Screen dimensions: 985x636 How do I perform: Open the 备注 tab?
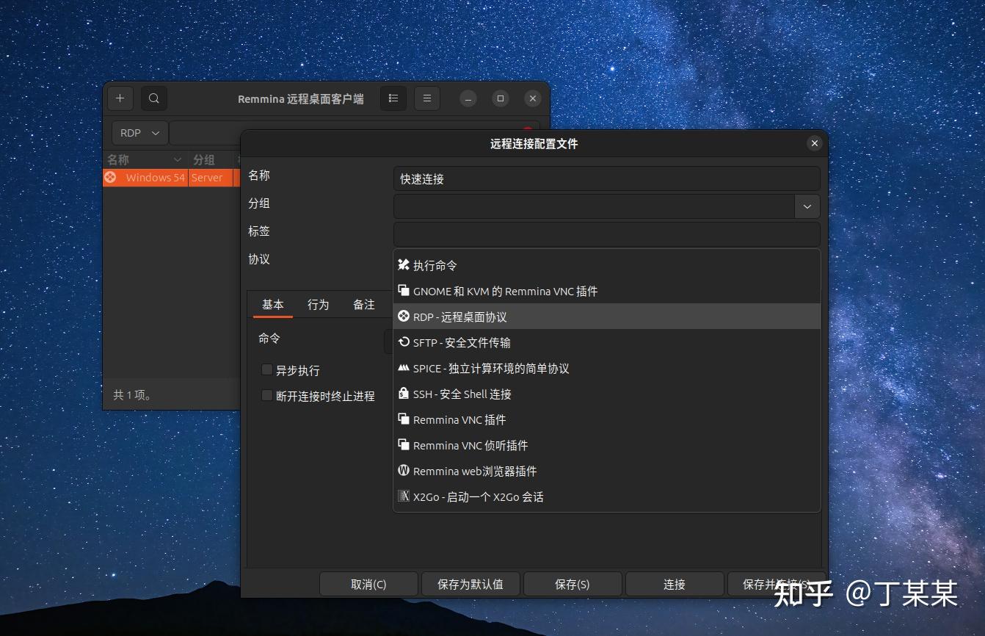pos(363,304)
